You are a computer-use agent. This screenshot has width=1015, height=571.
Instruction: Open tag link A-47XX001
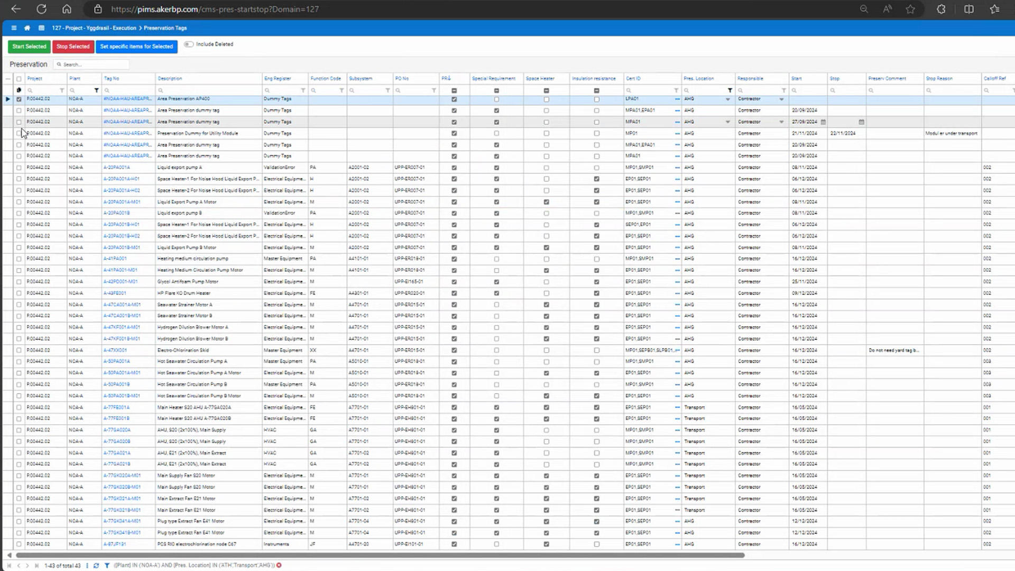[115, 351]
